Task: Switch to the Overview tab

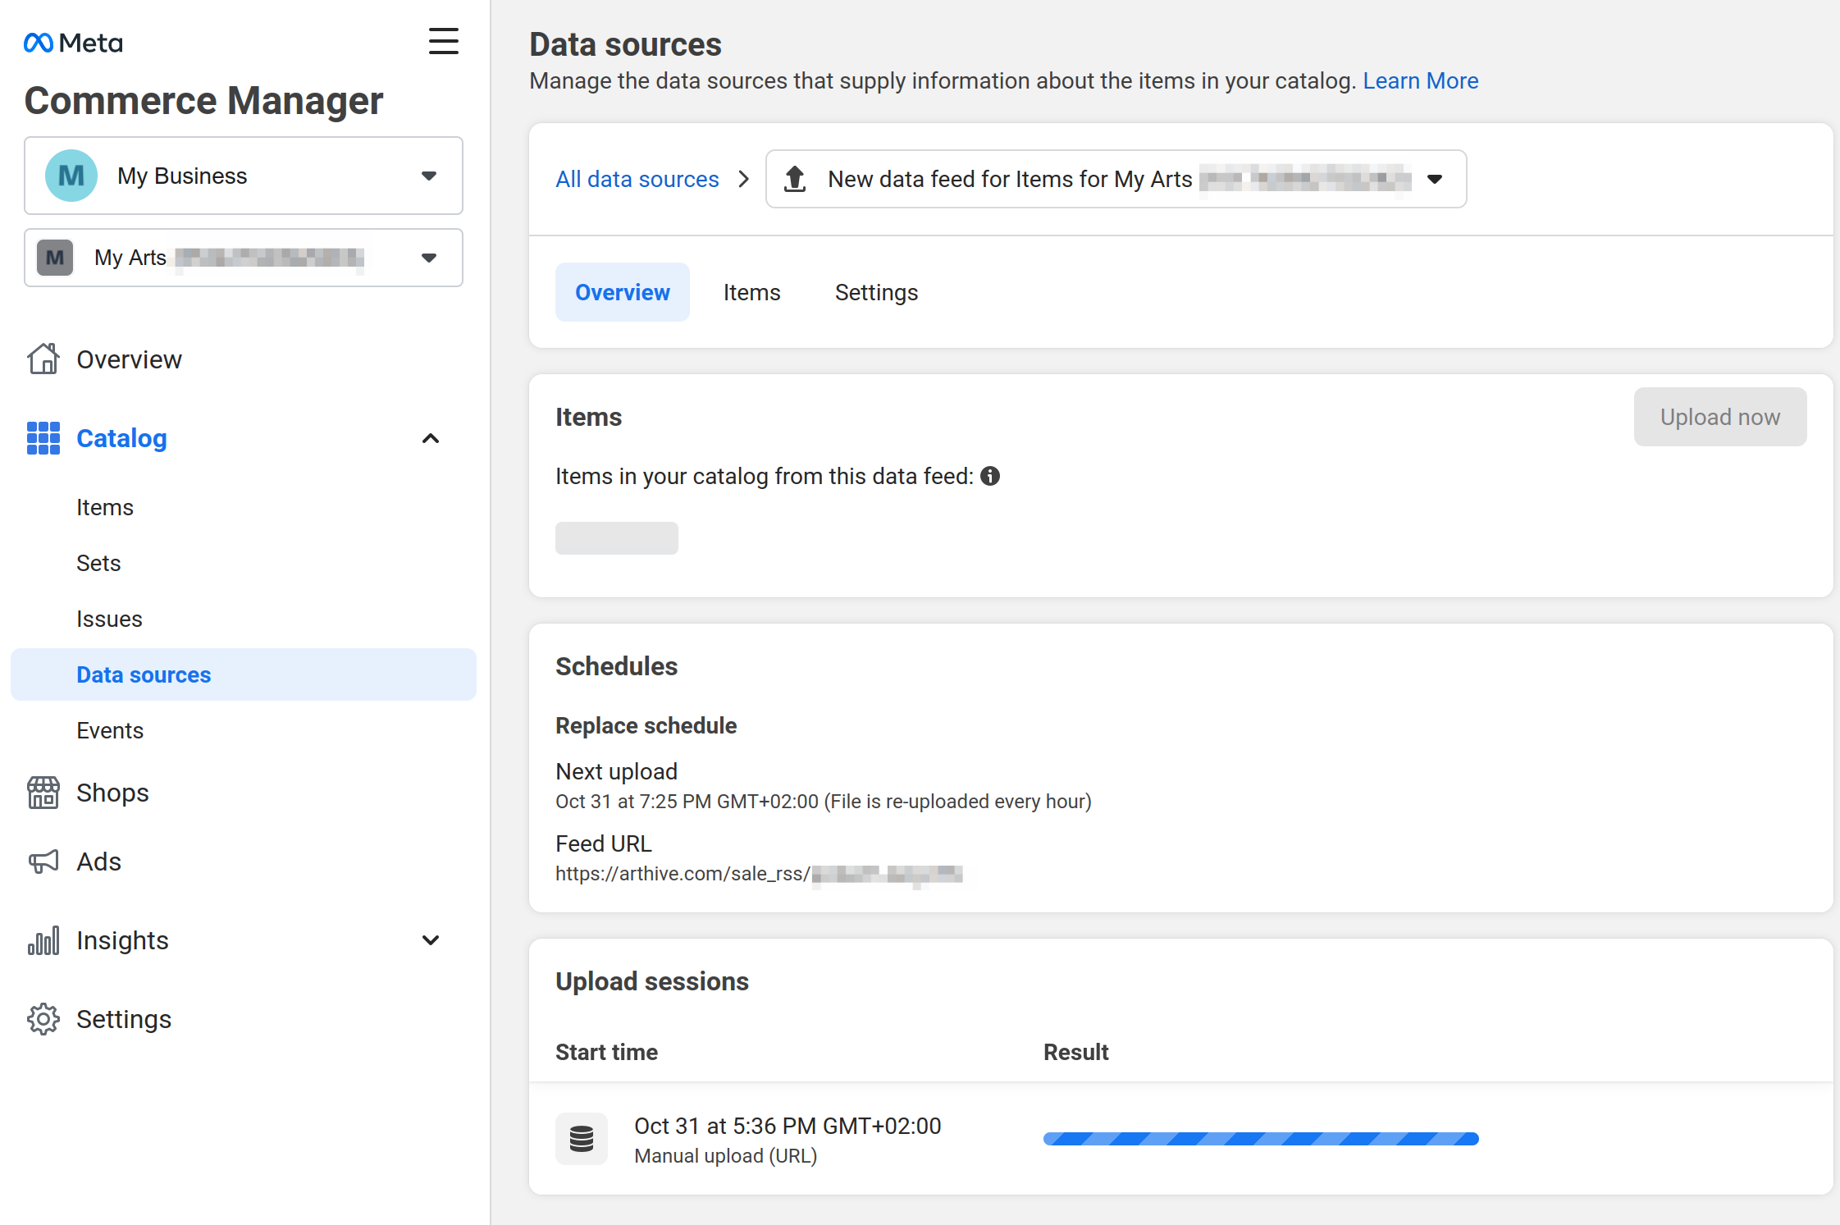Action: click(623, 292)
